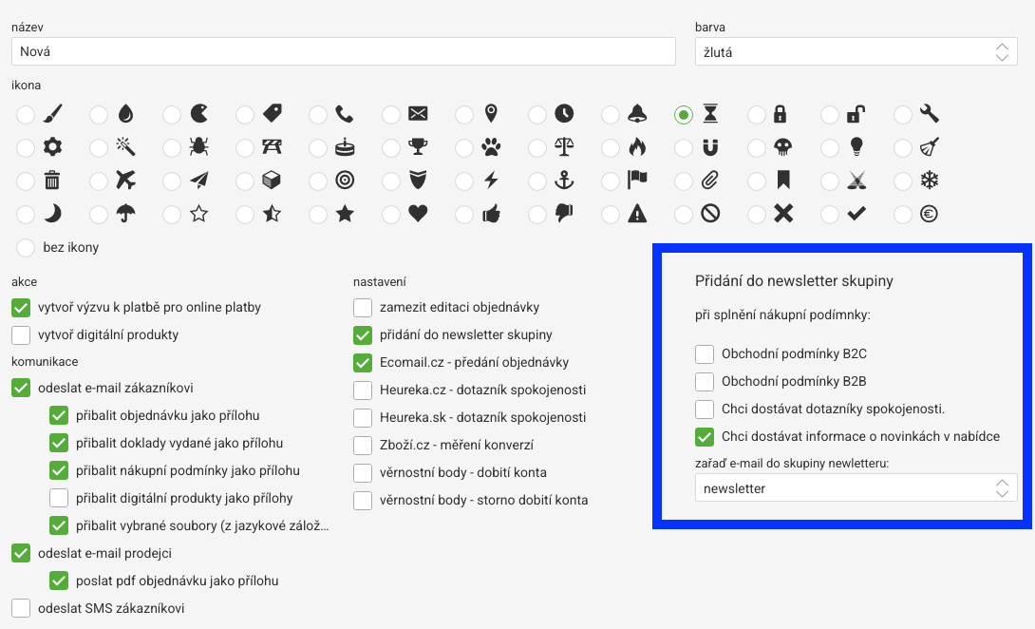Select the 'bez ikony' radio option

(26, 248)
